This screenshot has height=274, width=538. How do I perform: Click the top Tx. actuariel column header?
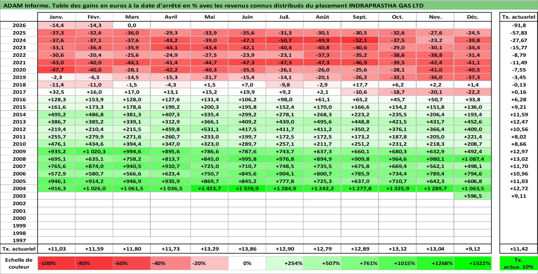(519, 17)
